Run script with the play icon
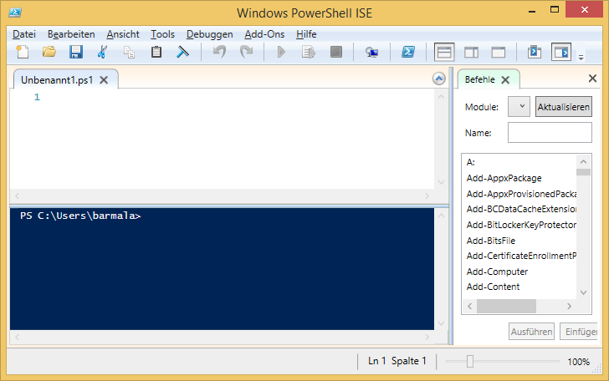 pos(281,52)
